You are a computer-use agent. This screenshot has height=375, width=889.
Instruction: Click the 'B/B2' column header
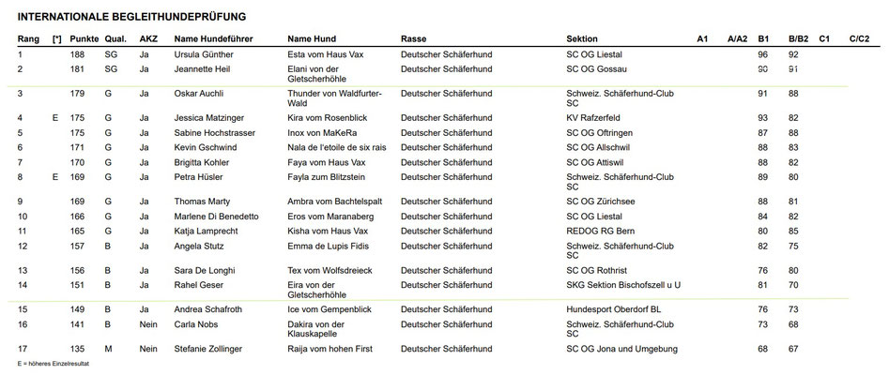pyautogui.click(x=797, y=39)
